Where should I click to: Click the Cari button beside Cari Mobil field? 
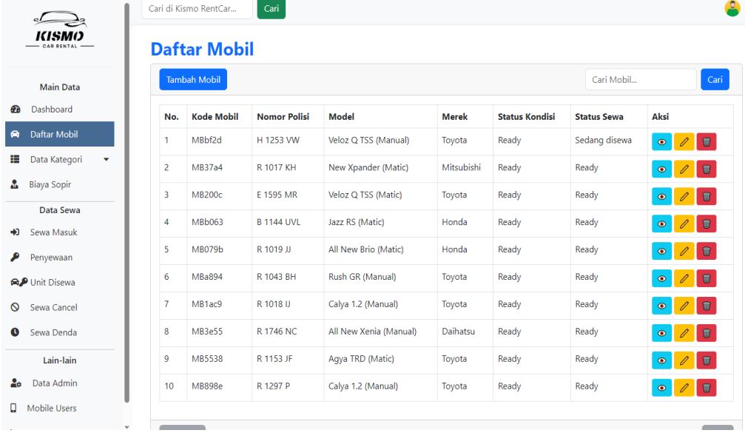[715, 80]
